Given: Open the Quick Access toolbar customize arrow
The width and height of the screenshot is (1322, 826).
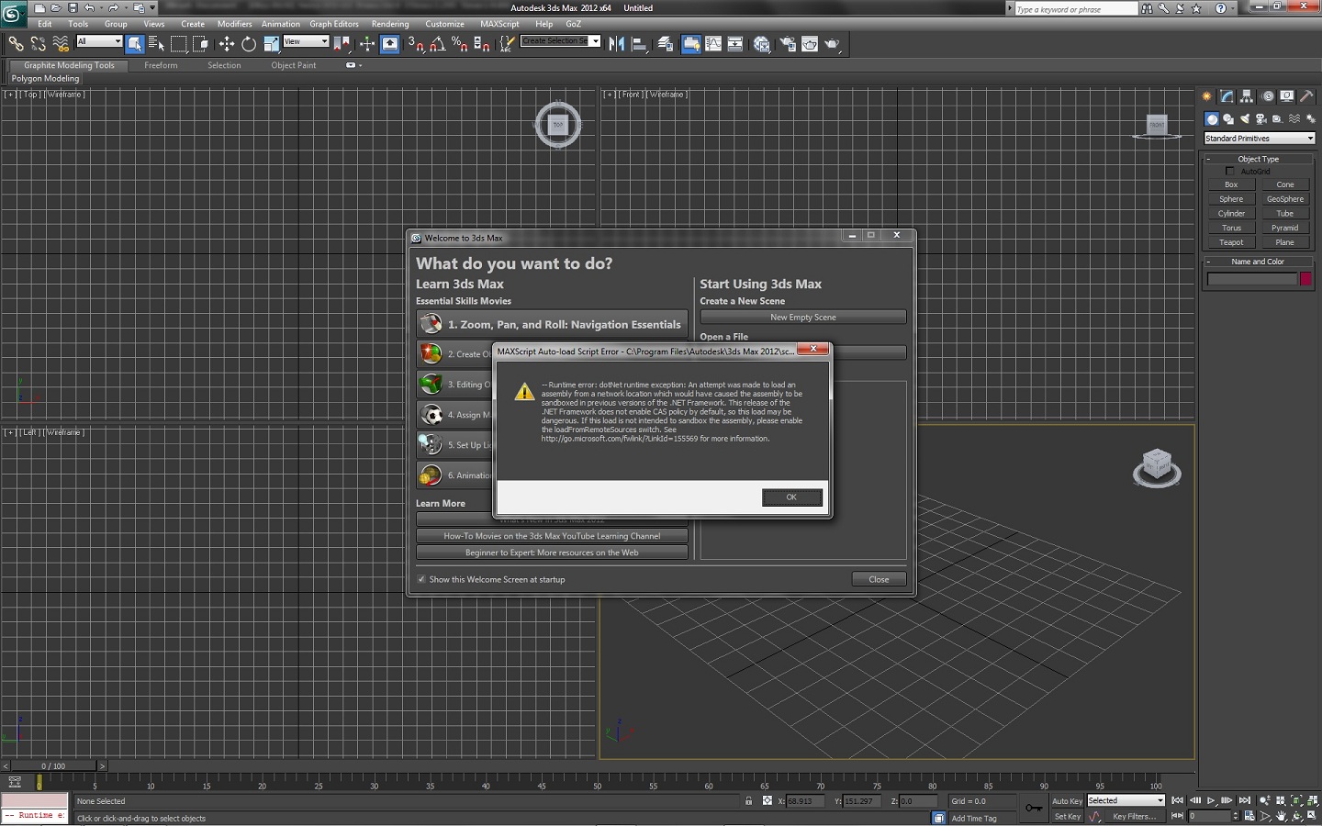Looking at the screenshot, I should pyautogui.click(x=153, y=8).
